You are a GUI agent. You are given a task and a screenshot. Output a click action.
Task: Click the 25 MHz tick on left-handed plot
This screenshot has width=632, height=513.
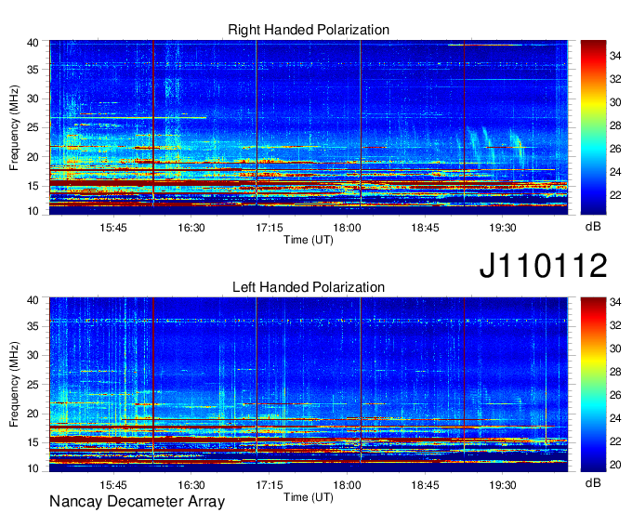point(33,385)
